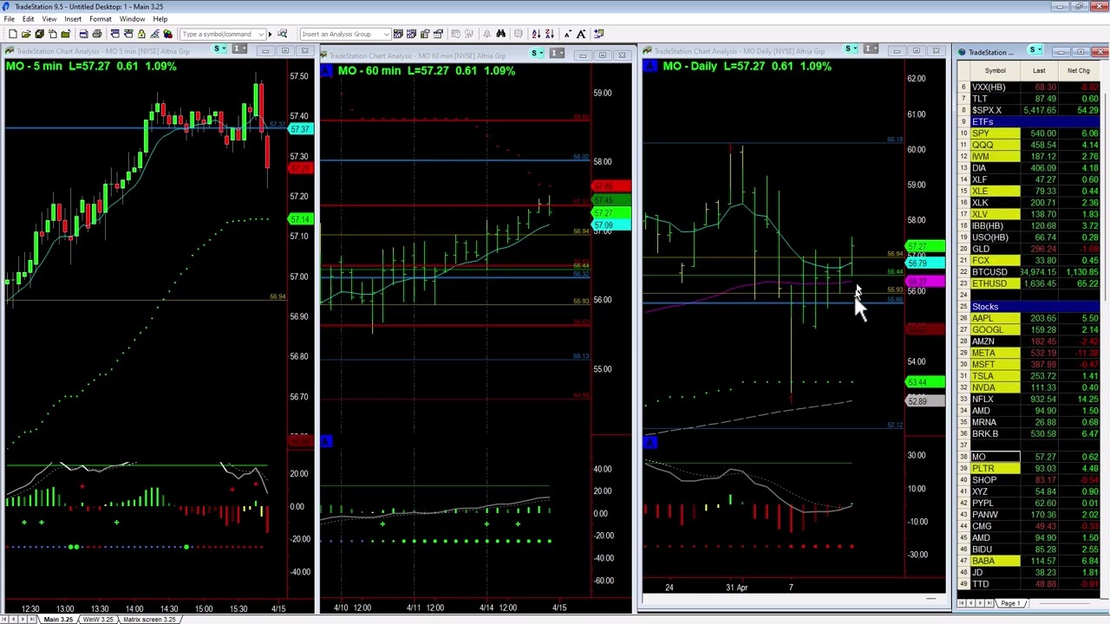Screen dimensions: 1110x624
Task: Open the Insert menu
Action: 73,19
